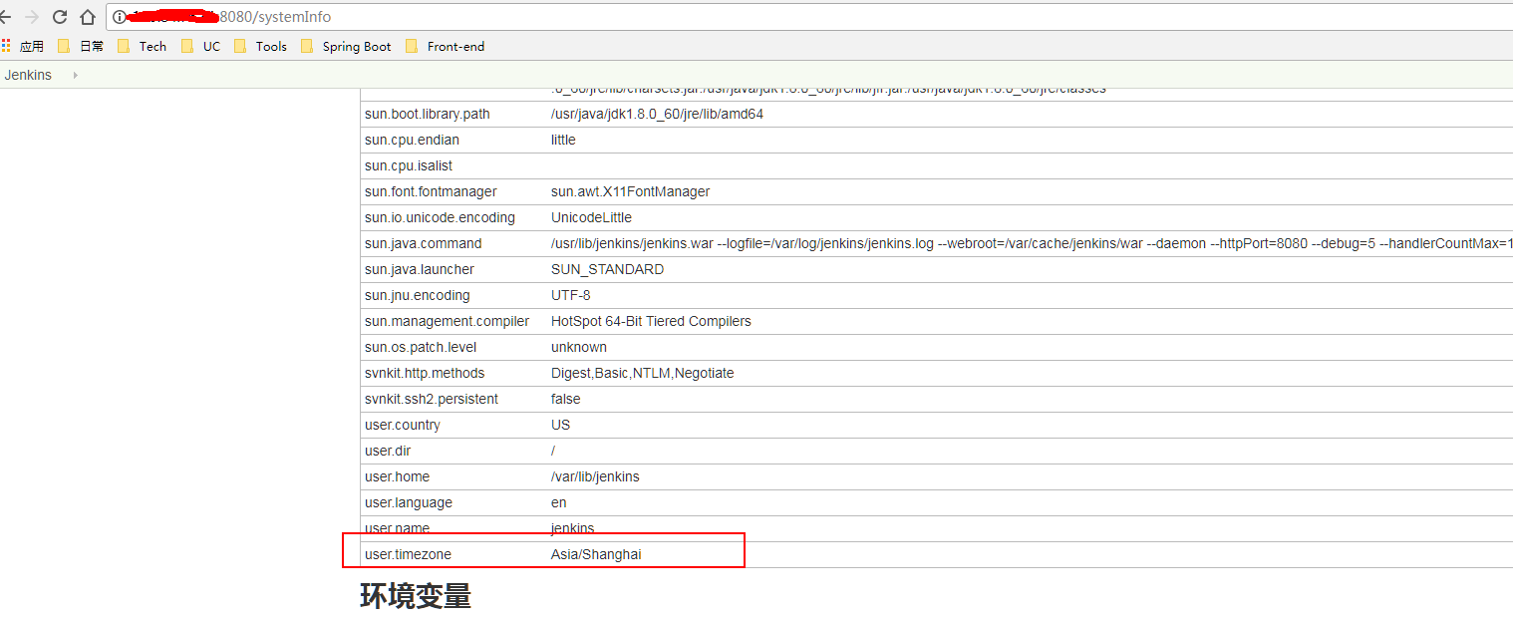
Task: Click the Jenkins breadcrumb link
Action: [x=28, y=75]
